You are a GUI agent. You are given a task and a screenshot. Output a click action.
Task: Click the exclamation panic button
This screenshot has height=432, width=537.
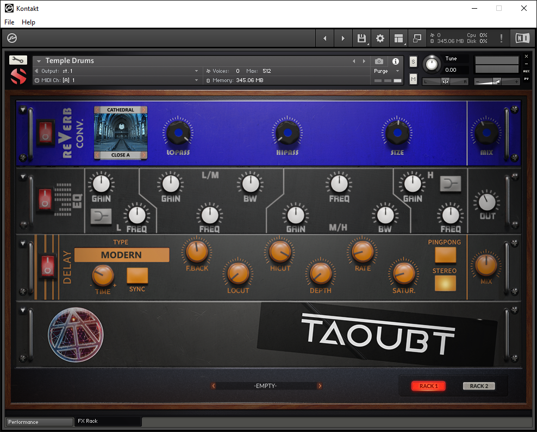[501, 39]
